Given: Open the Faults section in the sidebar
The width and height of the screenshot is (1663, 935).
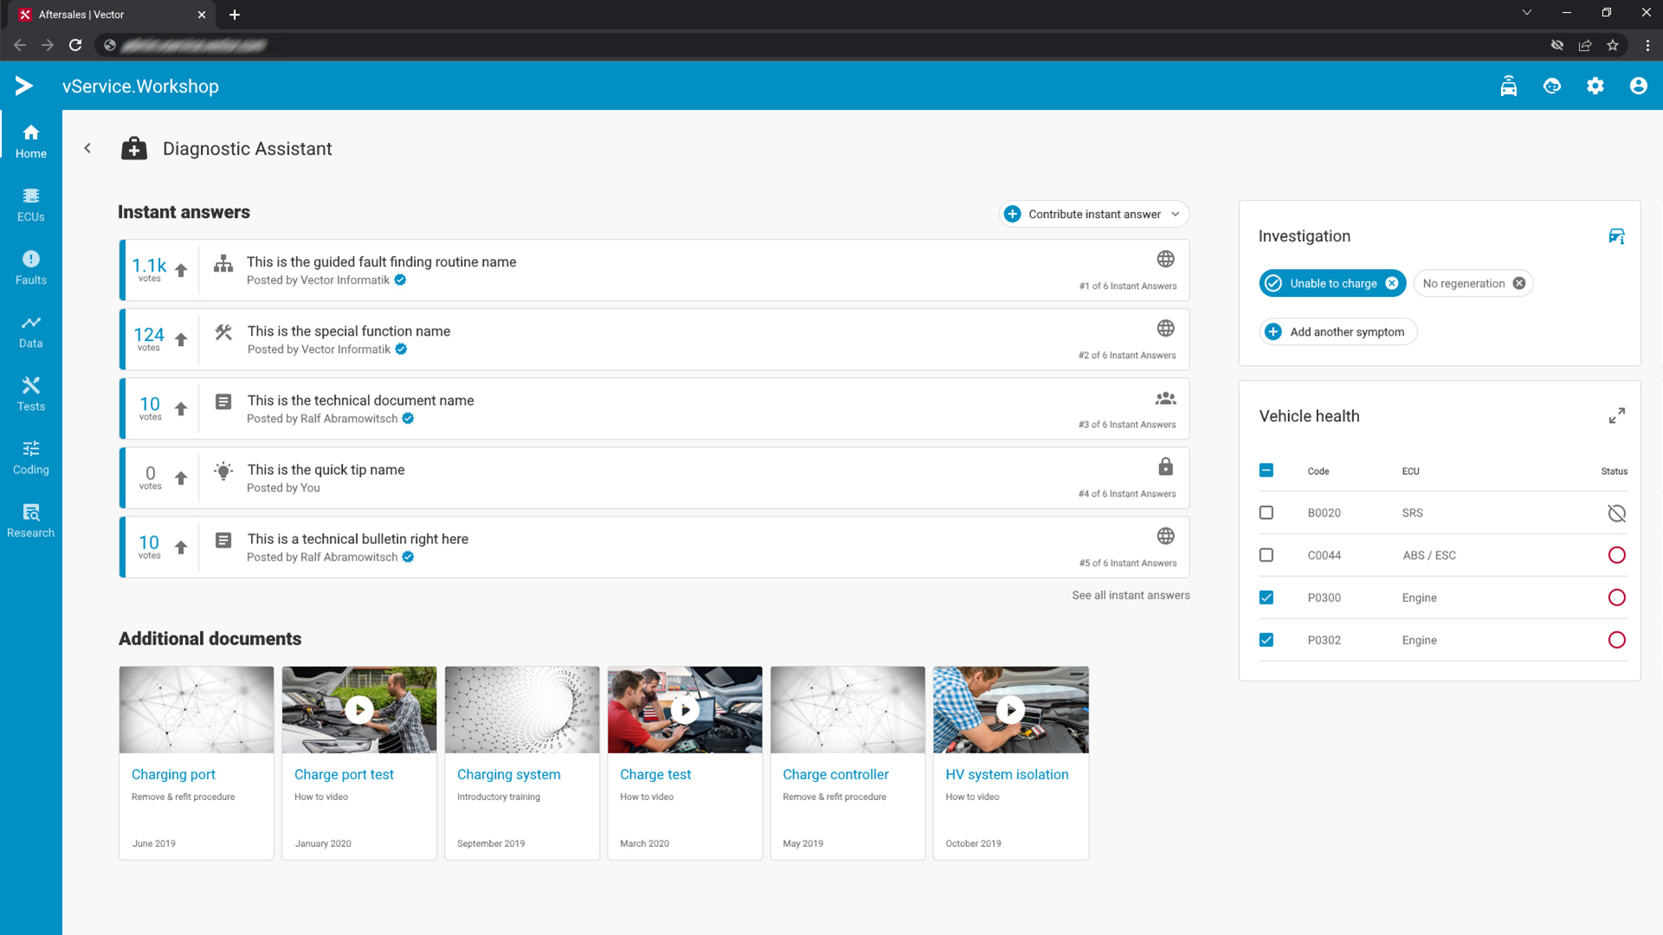Looking at the screenshot, I should [30, 267].
